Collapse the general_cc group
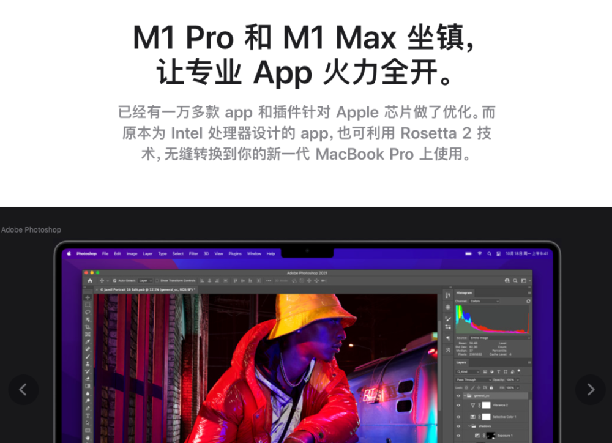This screenshot has height=443, width=612. (465, 396)
